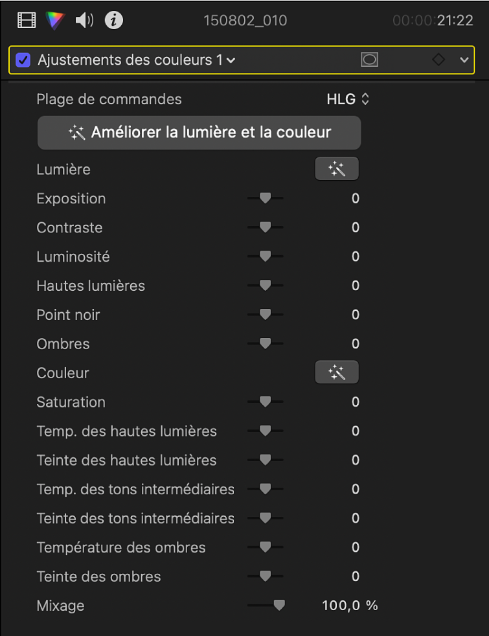This screenshot has height=636, width=489.
Task: Select the Color inspector icon
Action: click(55, 20)
